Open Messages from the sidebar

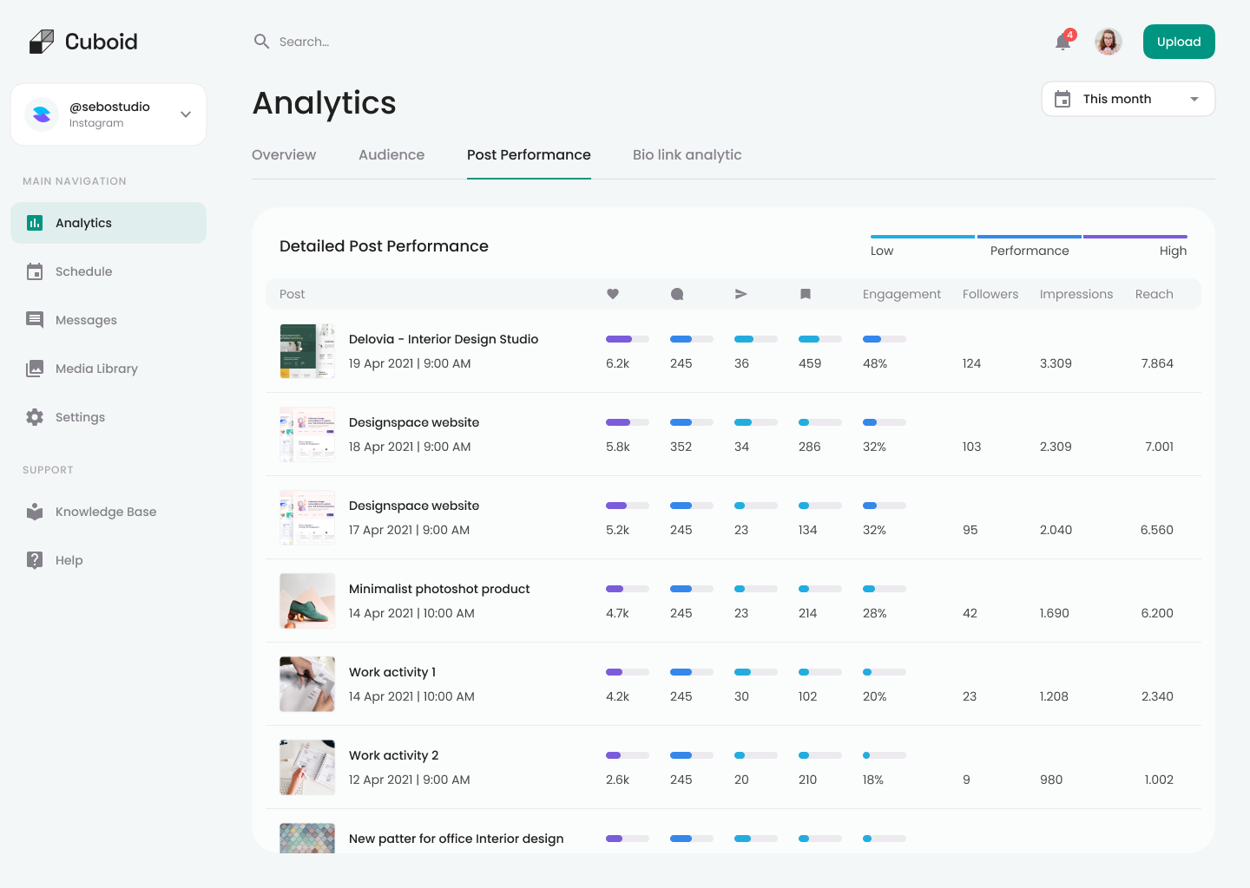point(35,319)
